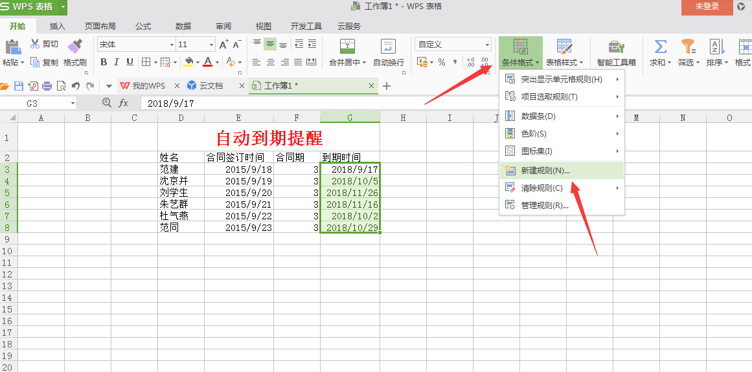The height and width of the screenshot is (372, 752).
Task: Open 数据条(D) submenu
Action: [x=562, y=116]
